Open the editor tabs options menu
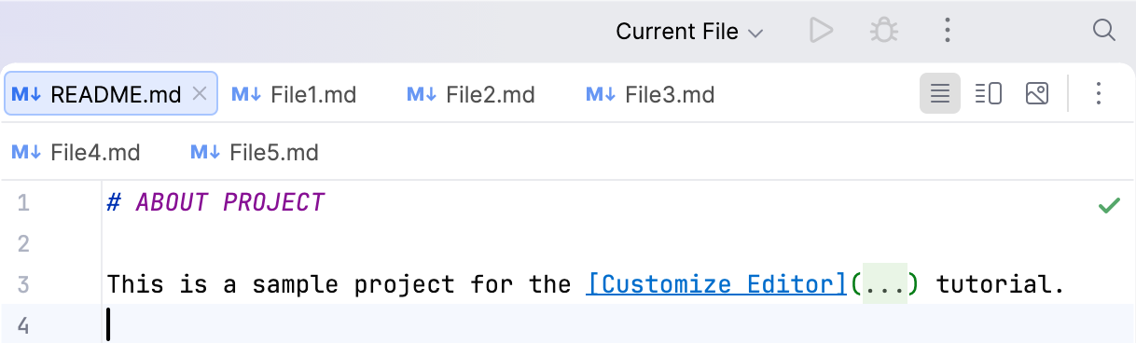Screen dimensions: 1136x343 pyautogui.click(x=1099, y=93)
